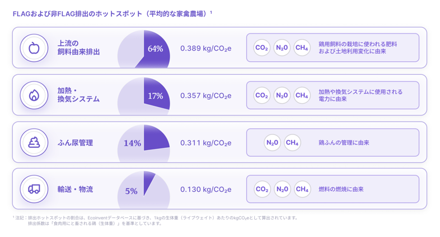Select CO2 badge in the feed row
This screenshot has height=237, width=440.
(261, 48)
